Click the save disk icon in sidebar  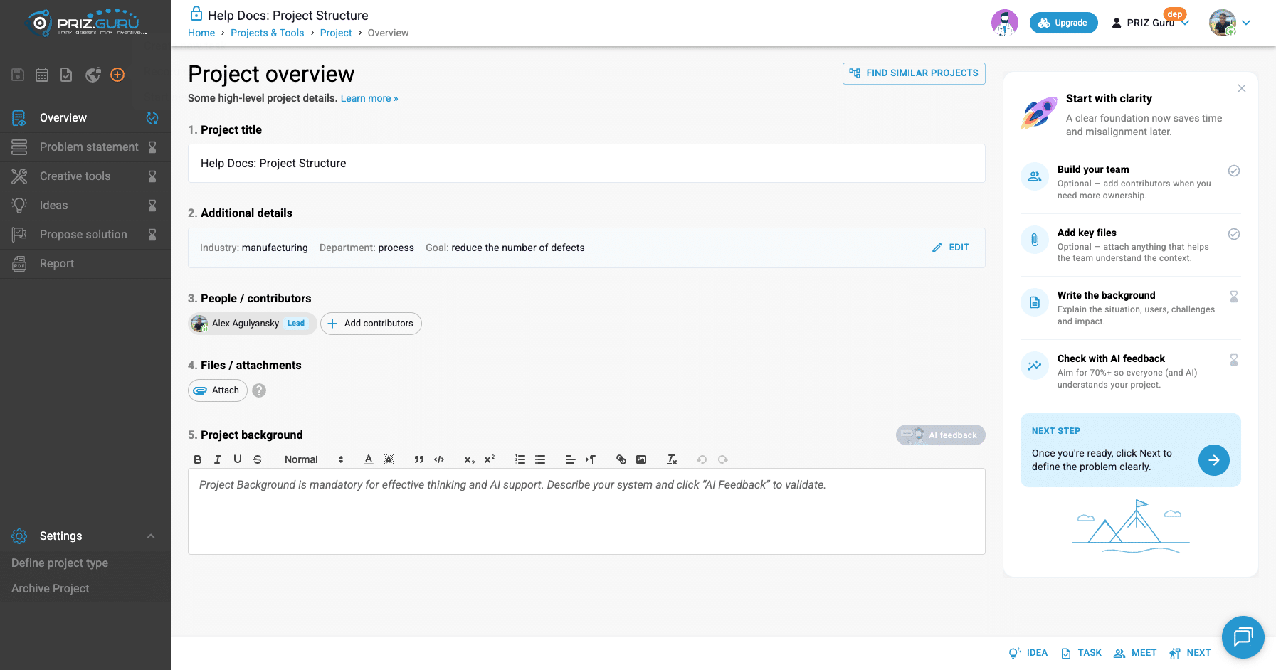click(18, 75)
